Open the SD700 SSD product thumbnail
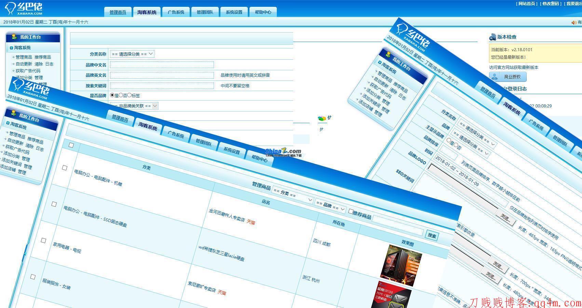 point(391,295)
